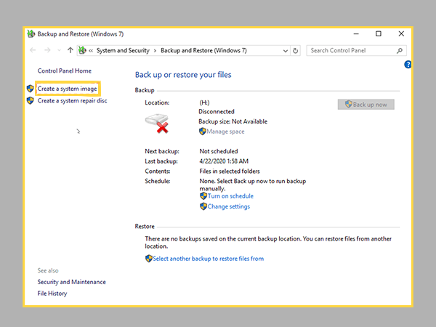Click the Back up now button
The height and width of the screenshot is (327, 436).
(366, 105)
